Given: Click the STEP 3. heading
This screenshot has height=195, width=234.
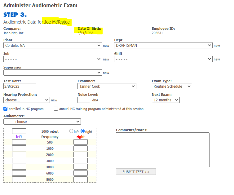Looking at the screenshot, I should coord(15,15).
